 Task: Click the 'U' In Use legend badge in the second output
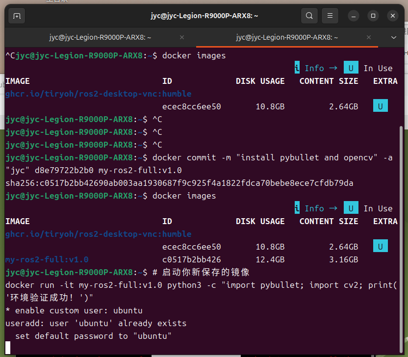(x=351, y=207)
